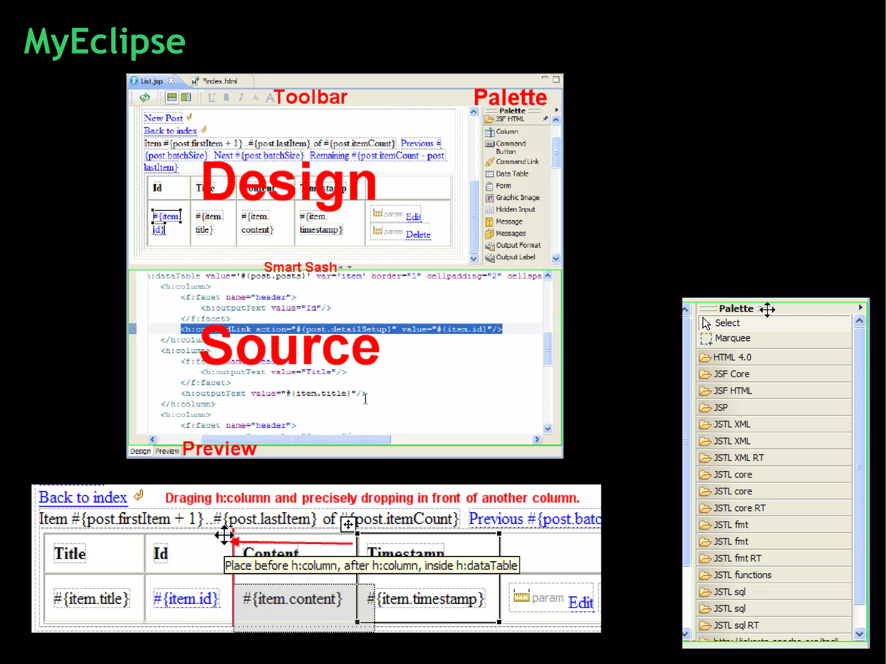Viewport: 886px width, 664px height.
Task: Click the decrease font size icon
Action: [256, 98]
